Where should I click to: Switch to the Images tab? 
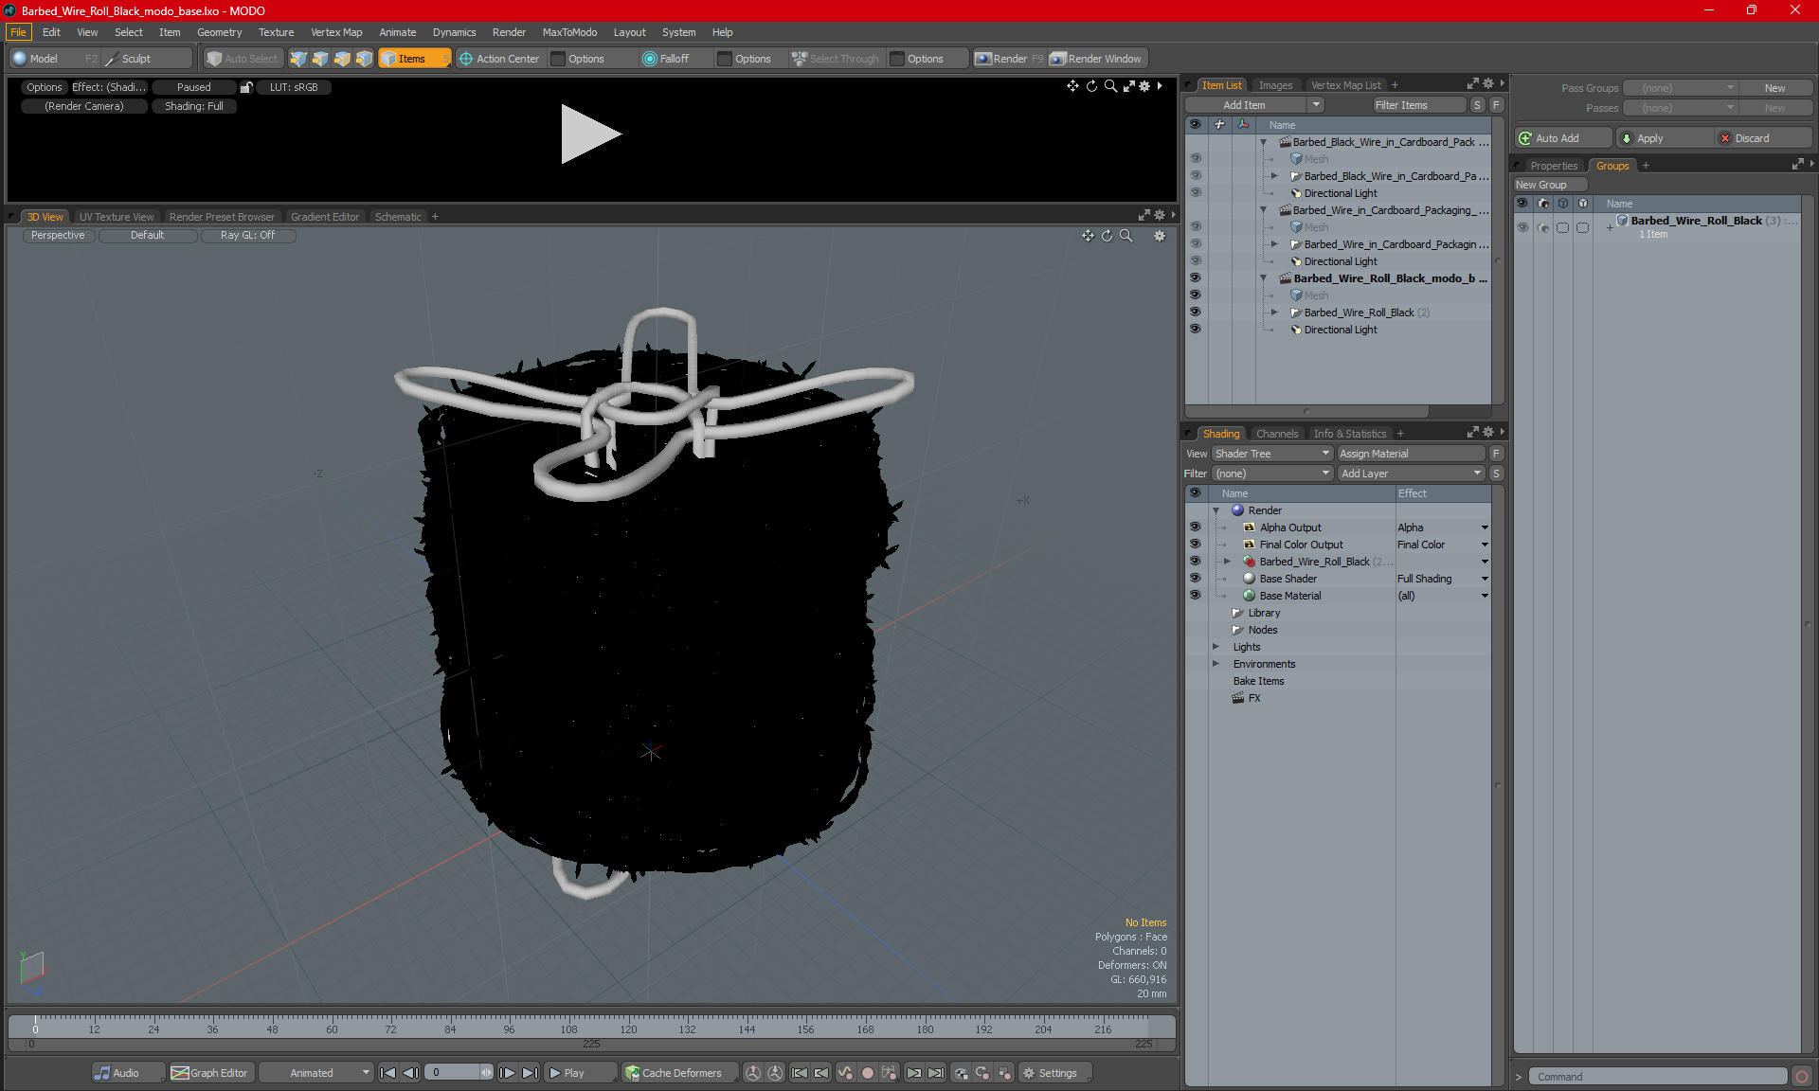[x=1275, y=85]
